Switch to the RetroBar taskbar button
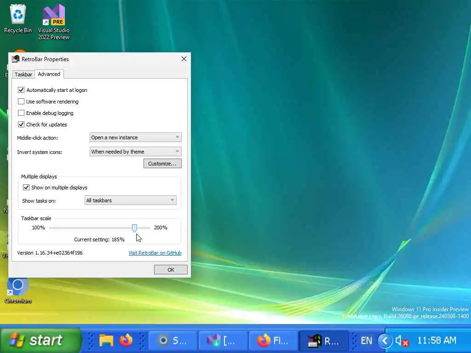 323,341
